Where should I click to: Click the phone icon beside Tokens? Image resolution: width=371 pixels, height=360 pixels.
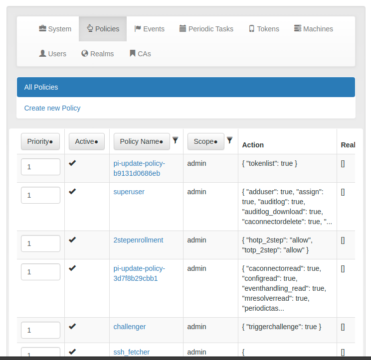pos(252,28)
